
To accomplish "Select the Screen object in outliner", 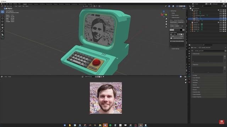I will point(197,19).
